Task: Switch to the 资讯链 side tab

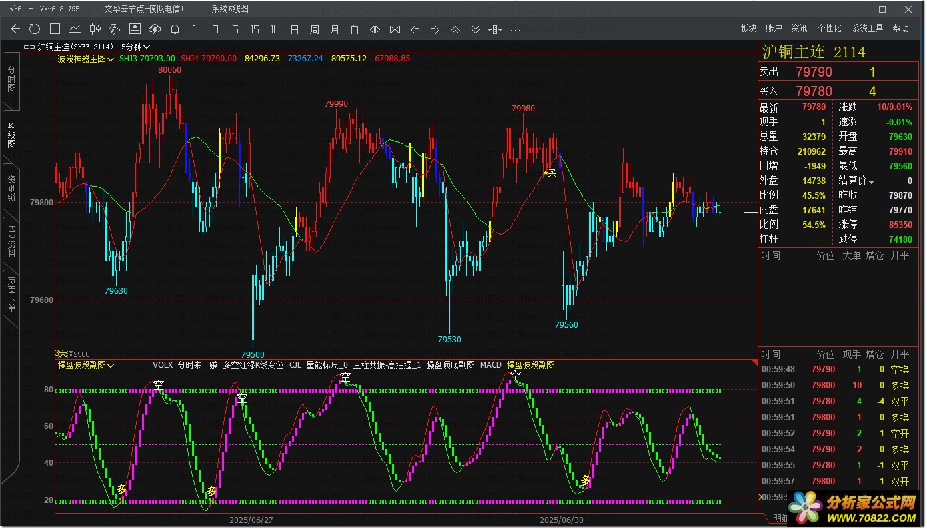Action: (11, 189)
